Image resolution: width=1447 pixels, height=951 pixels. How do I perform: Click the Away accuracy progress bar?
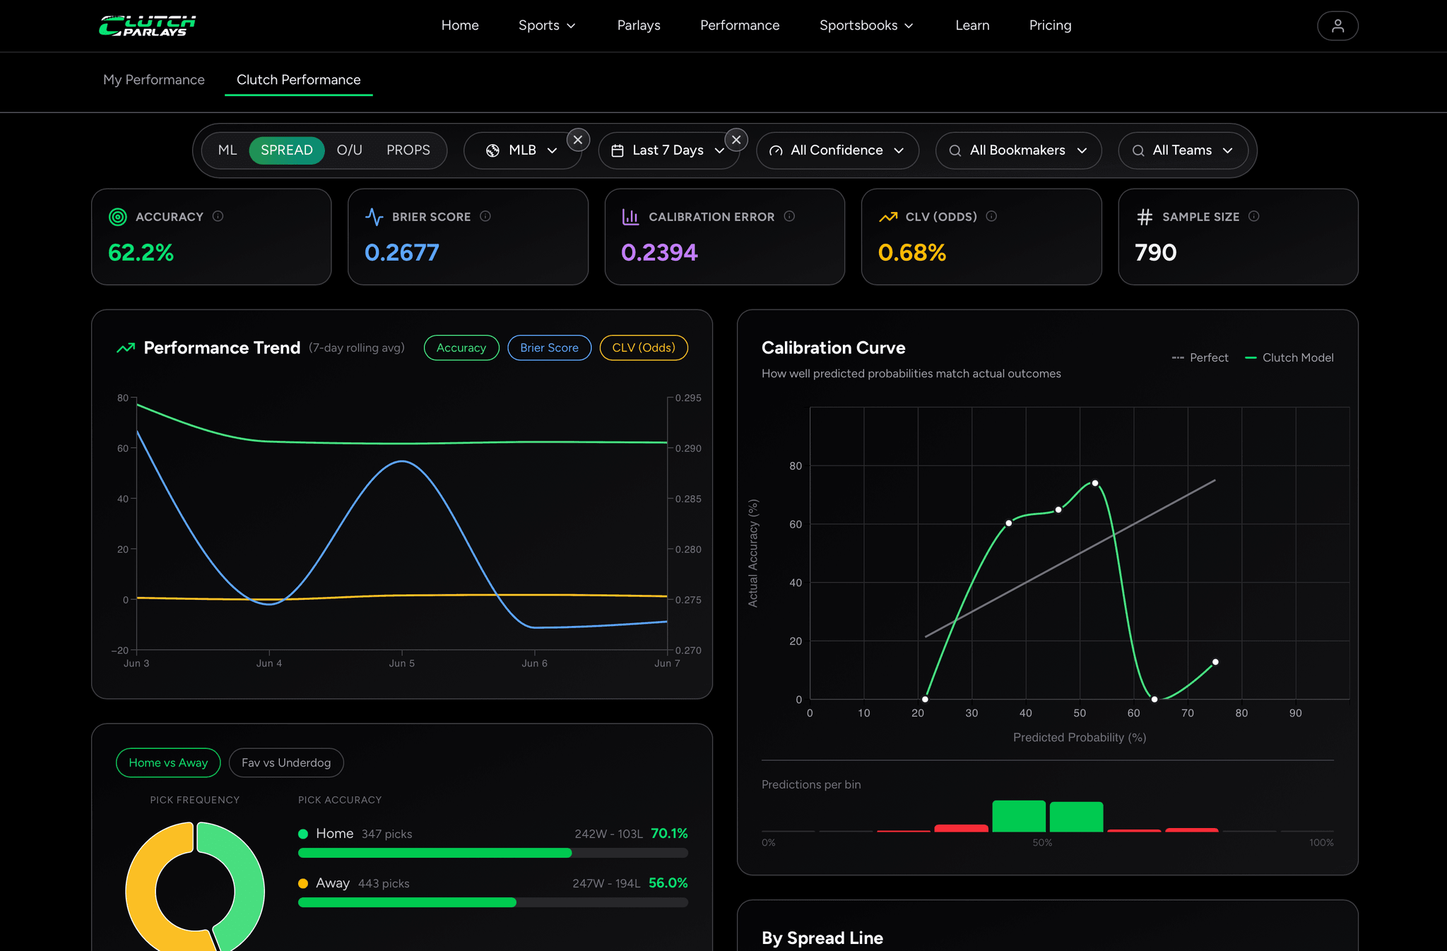coord(493,902)
